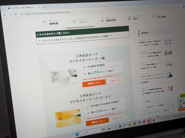
Task: Click the balance scale icon beside 選び方
Action: (129, 18)
